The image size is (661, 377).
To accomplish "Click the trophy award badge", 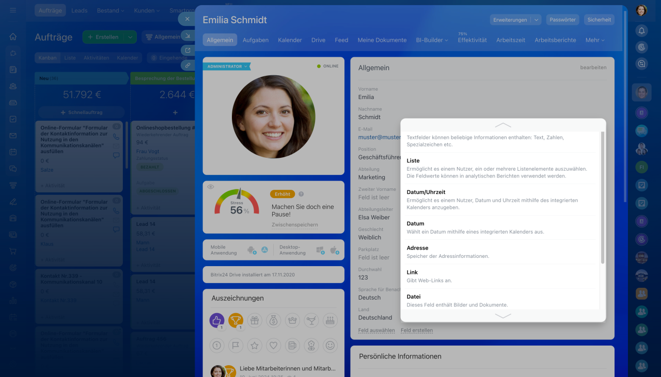I will tap(236, 320).
